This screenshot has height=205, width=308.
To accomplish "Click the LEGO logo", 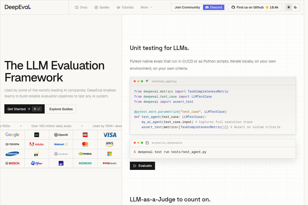I will click(x=85, y=135).
